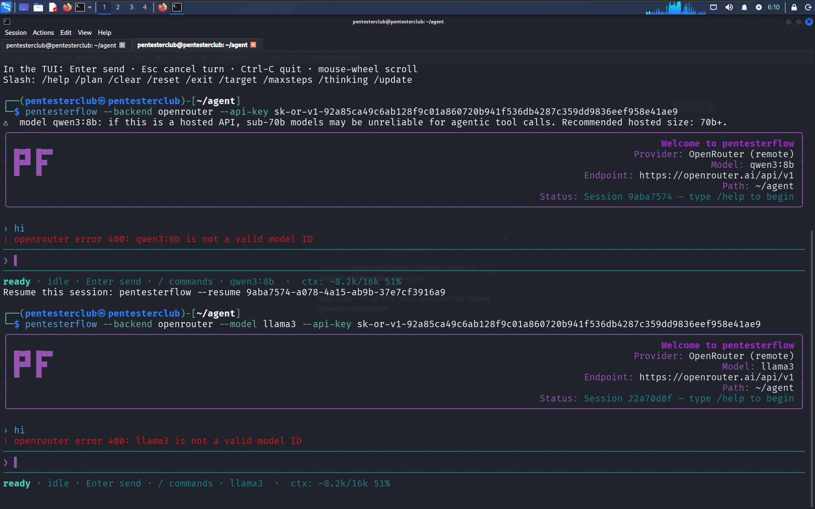Open the network connection tray icon
815x509 pixels.
[x=714, y=7]
